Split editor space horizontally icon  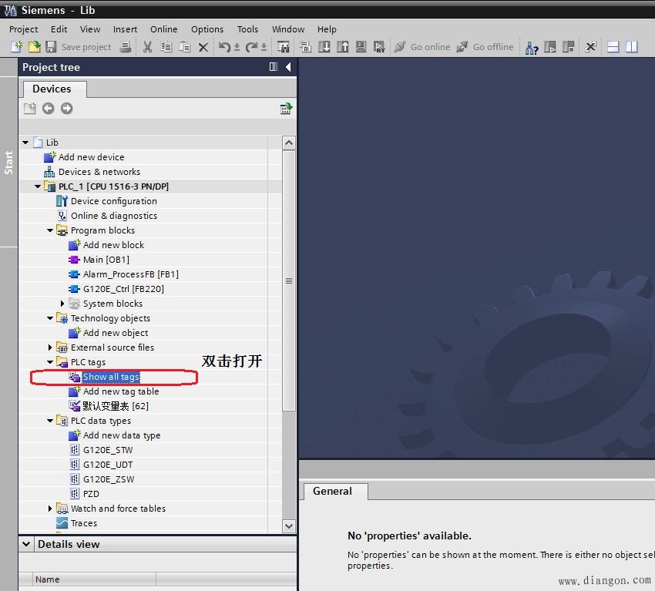pos(613,47)
